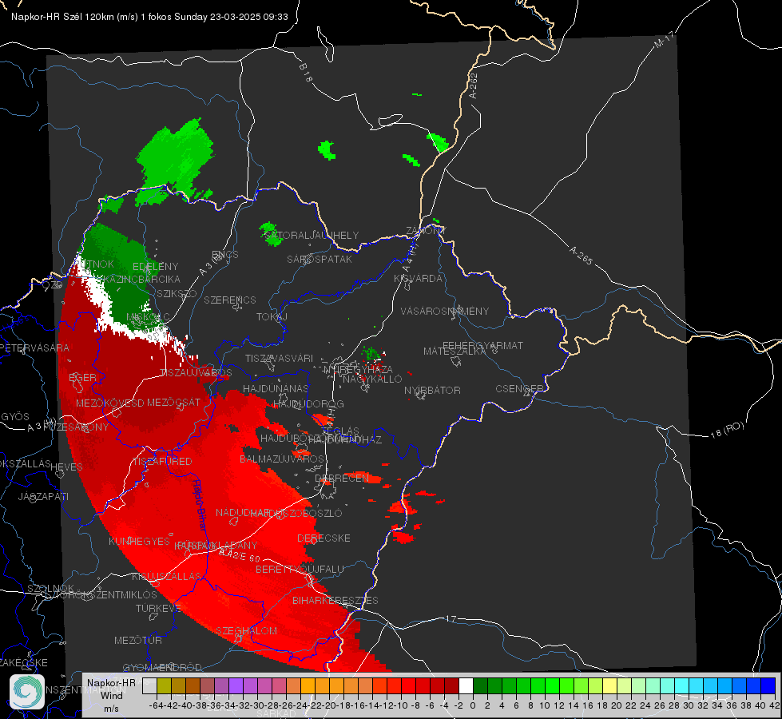This screenshot has height=719, width=782.
Task: Click the A-262 road label
Action: (x=474, y=85)
